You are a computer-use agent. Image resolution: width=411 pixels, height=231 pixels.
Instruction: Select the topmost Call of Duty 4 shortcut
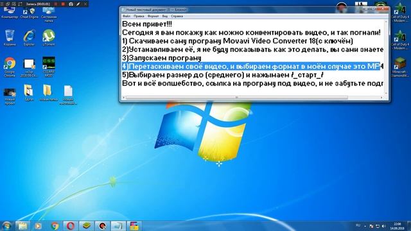[399, 13]
